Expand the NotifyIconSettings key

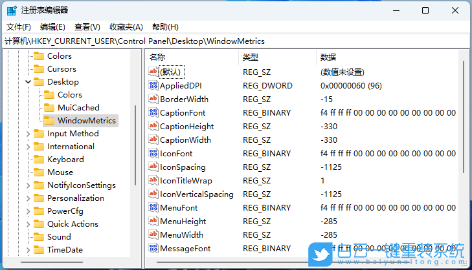point(28,185)
